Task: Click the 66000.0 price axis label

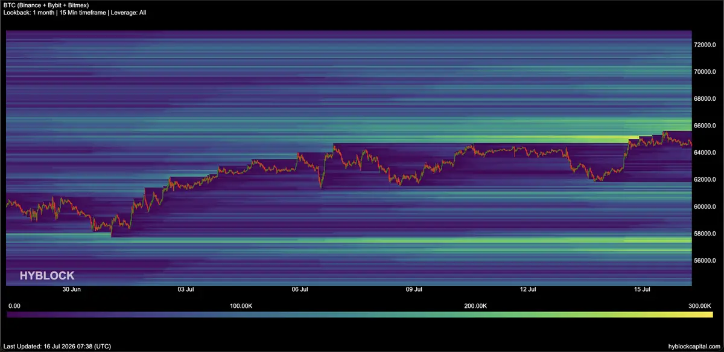Action: point(705,126)
